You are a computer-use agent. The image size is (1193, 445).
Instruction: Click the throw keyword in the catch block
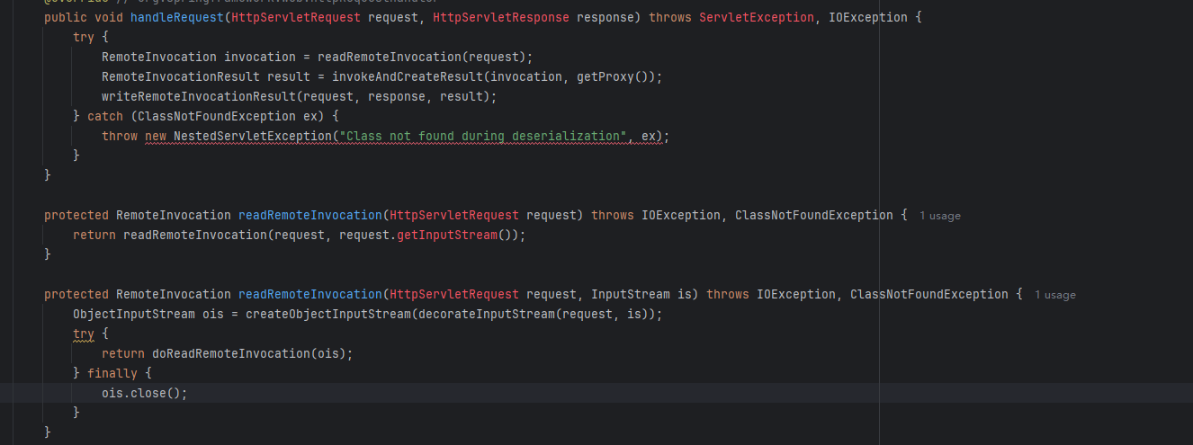click(120, 136)
